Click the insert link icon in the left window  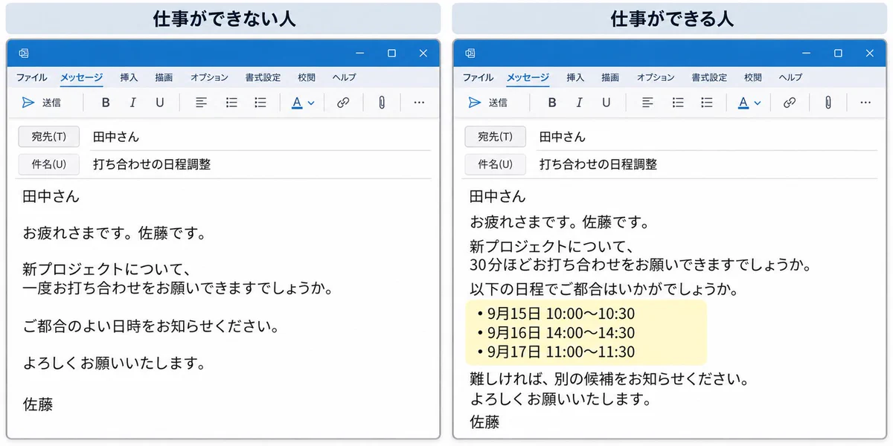click(x=343, y=103)
